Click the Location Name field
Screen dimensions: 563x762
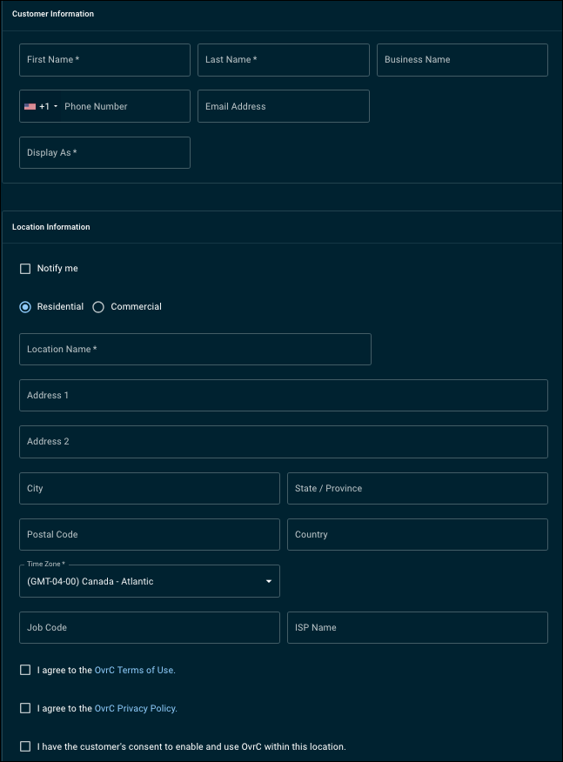click(195, 349)
